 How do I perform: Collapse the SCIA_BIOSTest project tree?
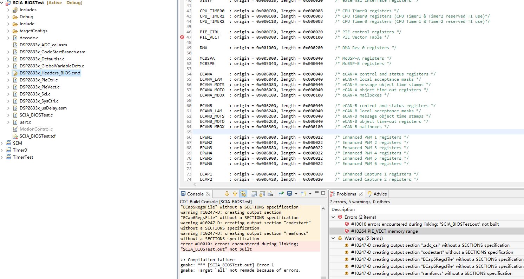coord(2,3)
